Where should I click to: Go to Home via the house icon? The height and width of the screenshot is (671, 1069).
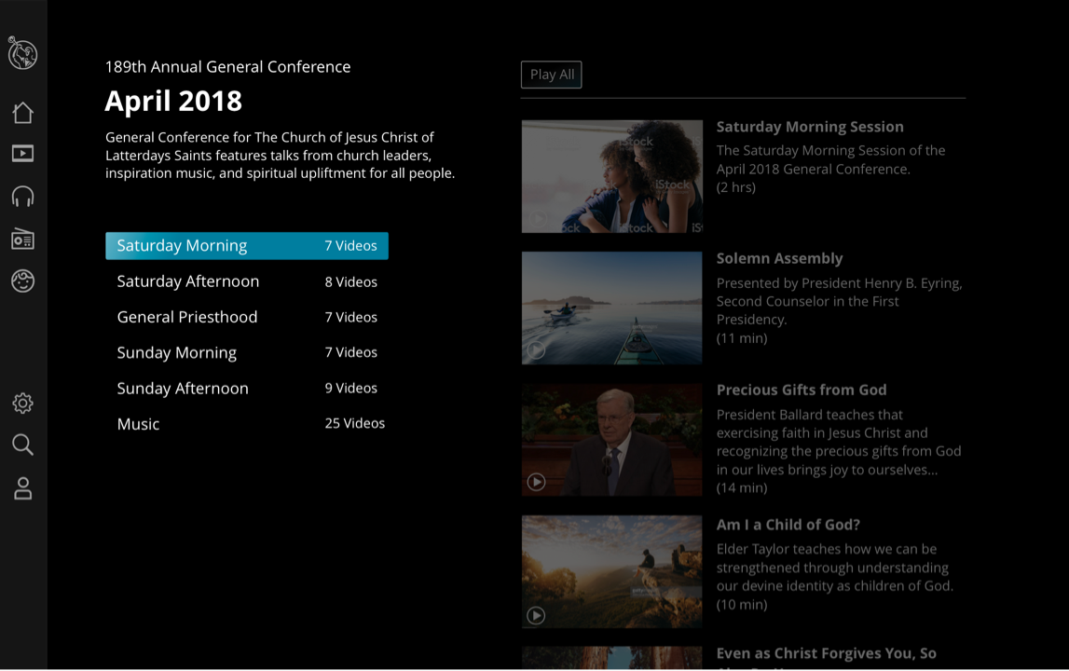22,113
